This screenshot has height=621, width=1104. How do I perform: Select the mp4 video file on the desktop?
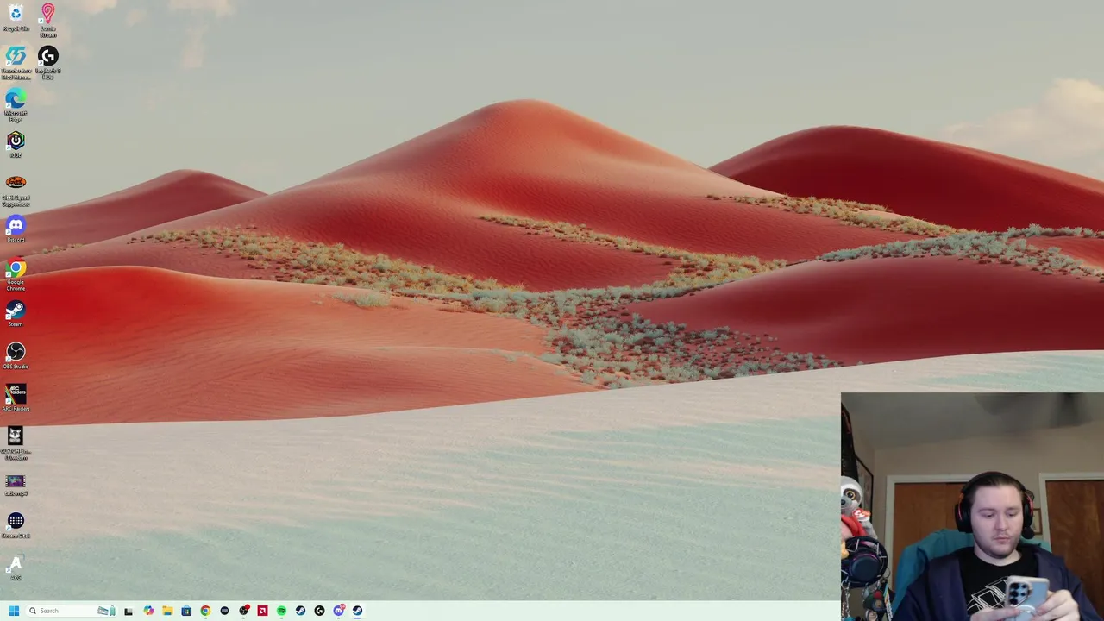click(16, 485)
